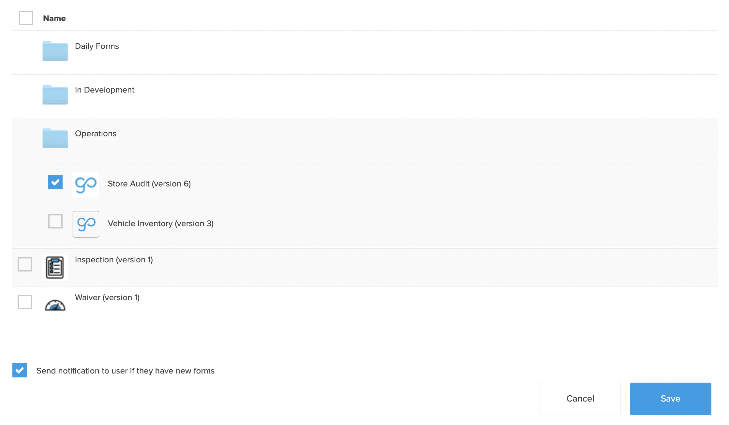Click the Waiver (version 1) text

tap(107, 298)
